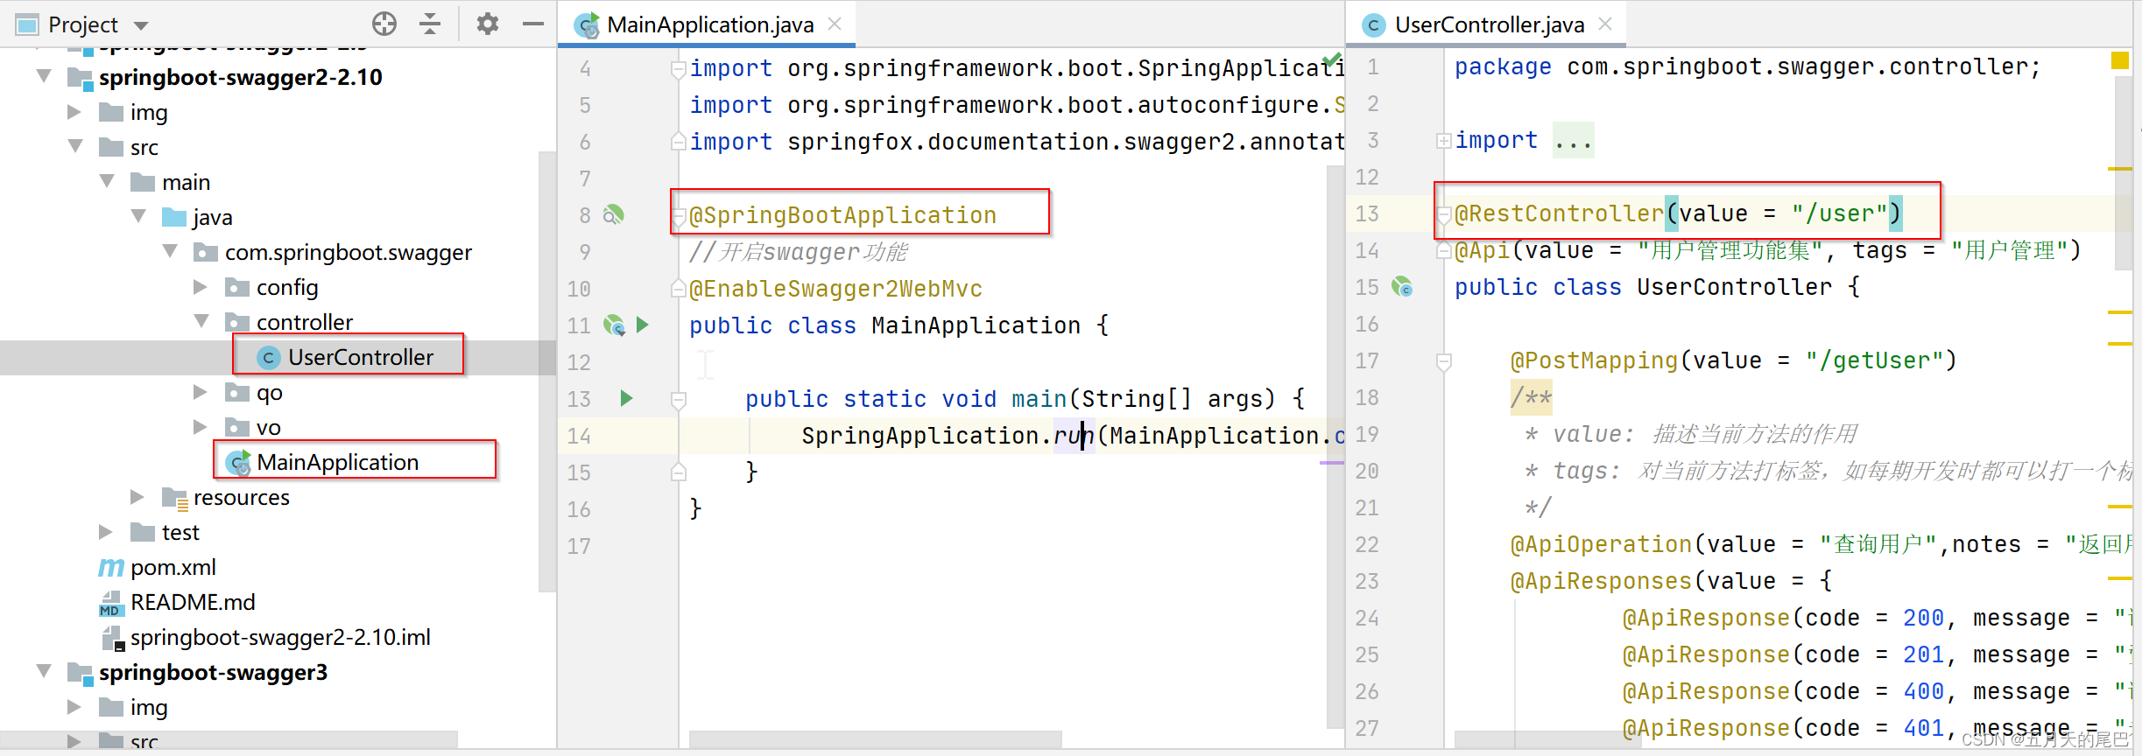This screenshot has height=756, width=2142.
Task: Collapse the springboot-swagger3 module
Action: 44,671
